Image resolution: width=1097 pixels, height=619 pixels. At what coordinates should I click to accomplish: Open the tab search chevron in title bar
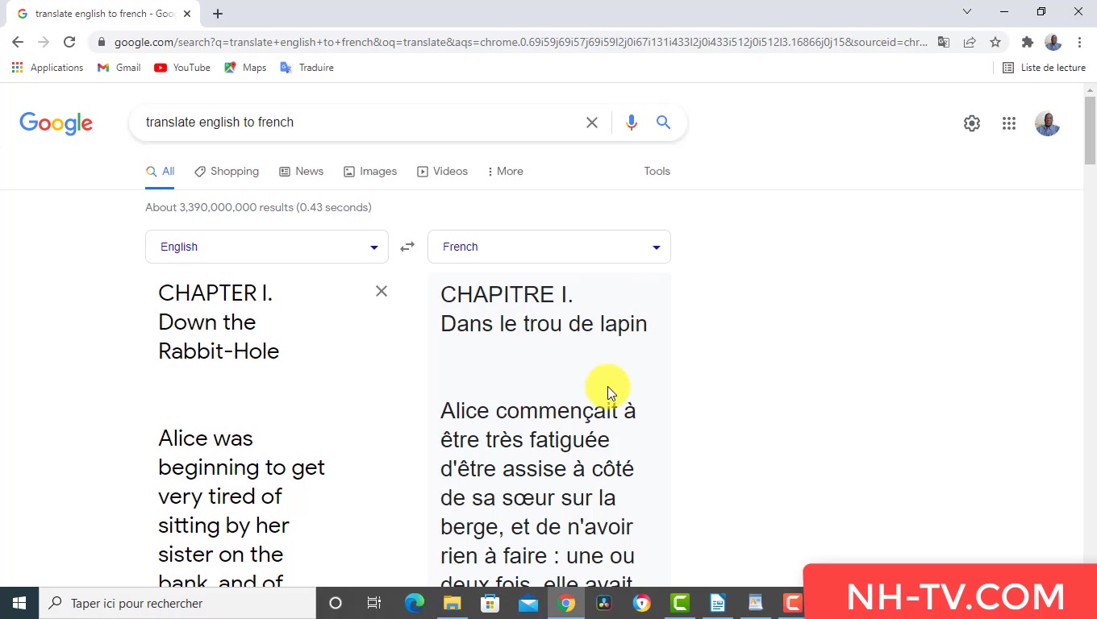[967, 11]
